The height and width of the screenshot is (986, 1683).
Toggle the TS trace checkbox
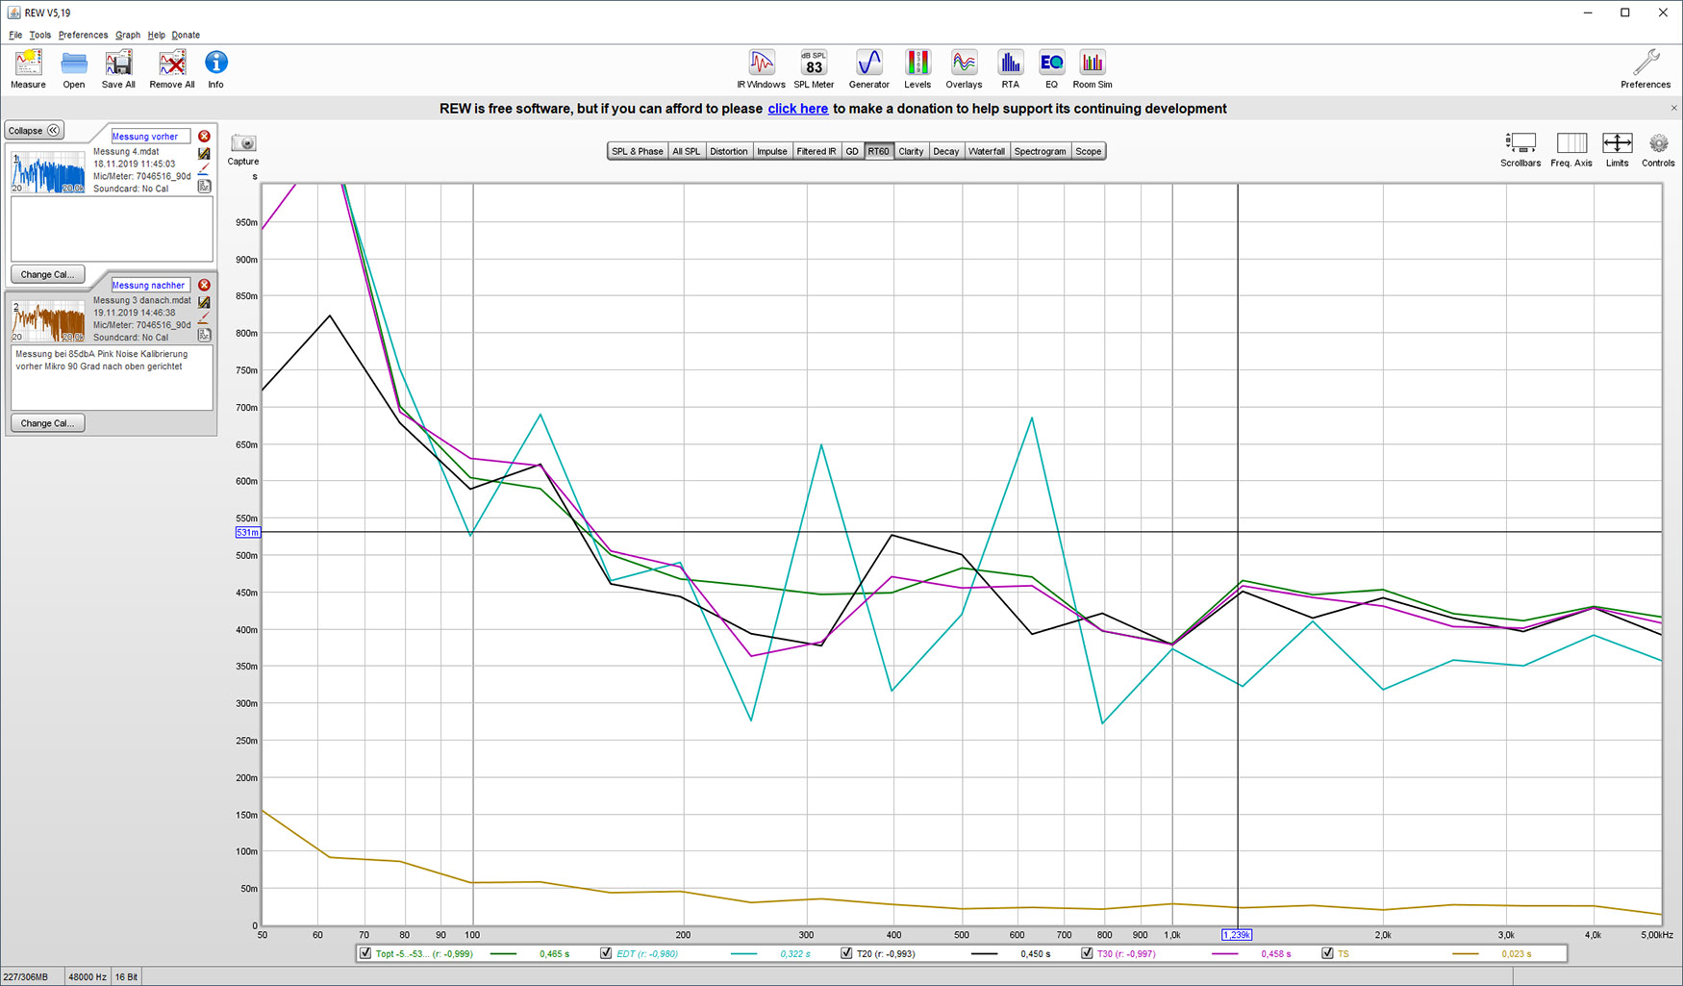(1327, 953)
